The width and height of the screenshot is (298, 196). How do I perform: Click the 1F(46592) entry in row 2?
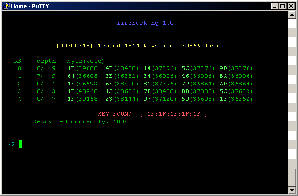point(84,84)
